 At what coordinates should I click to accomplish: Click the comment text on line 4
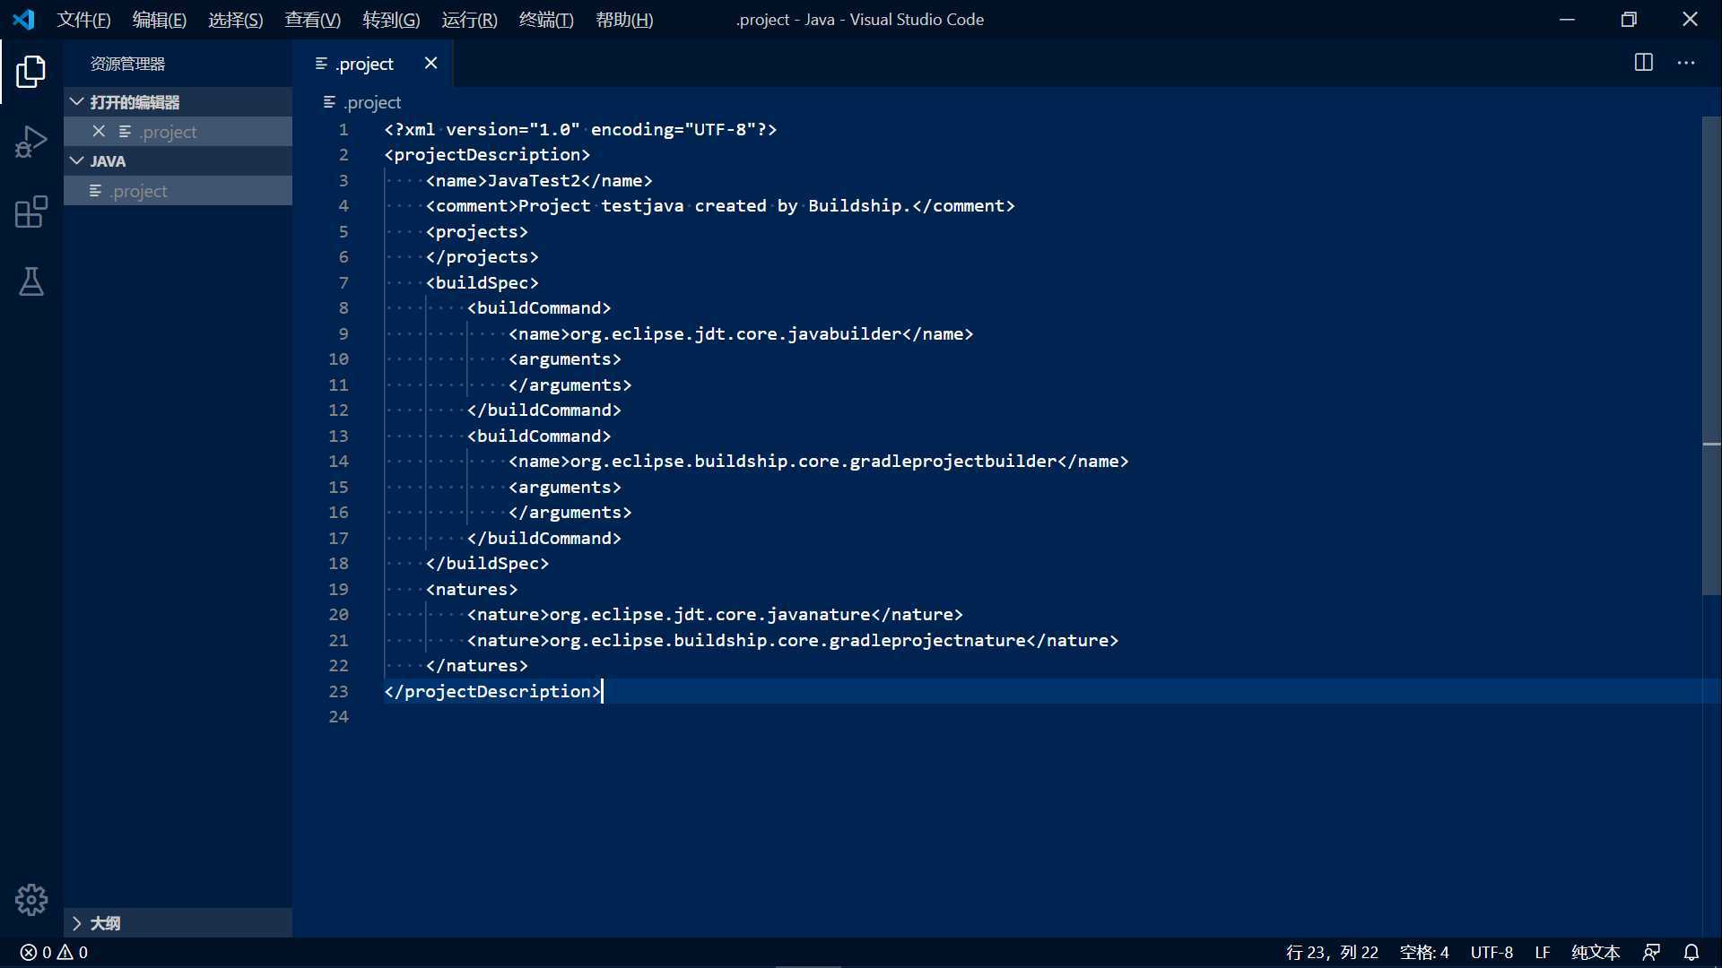tap(715, 206)
